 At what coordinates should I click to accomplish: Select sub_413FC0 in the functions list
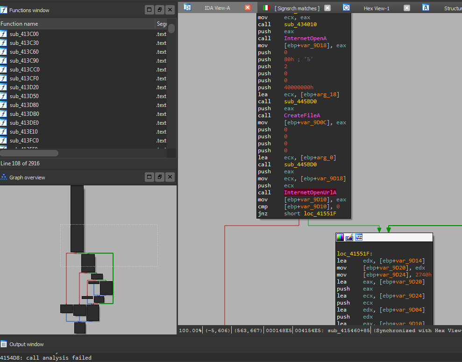coord(24,141)
